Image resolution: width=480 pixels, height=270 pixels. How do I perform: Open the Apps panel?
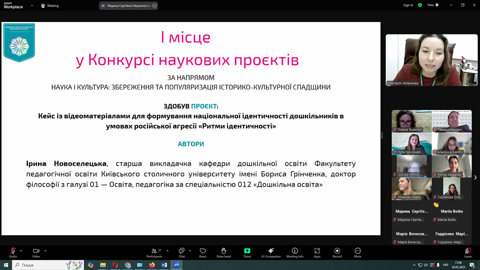(x=317, y=251)
